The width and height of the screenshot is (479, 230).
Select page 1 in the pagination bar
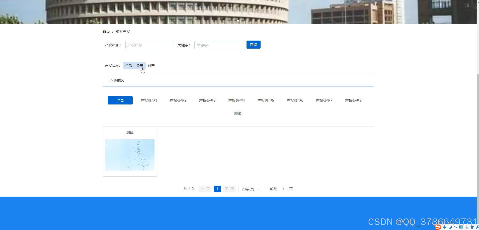click(x=217, y=189)
